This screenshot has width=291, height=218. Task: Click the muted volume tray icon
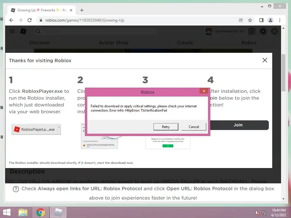click(257, 213)
